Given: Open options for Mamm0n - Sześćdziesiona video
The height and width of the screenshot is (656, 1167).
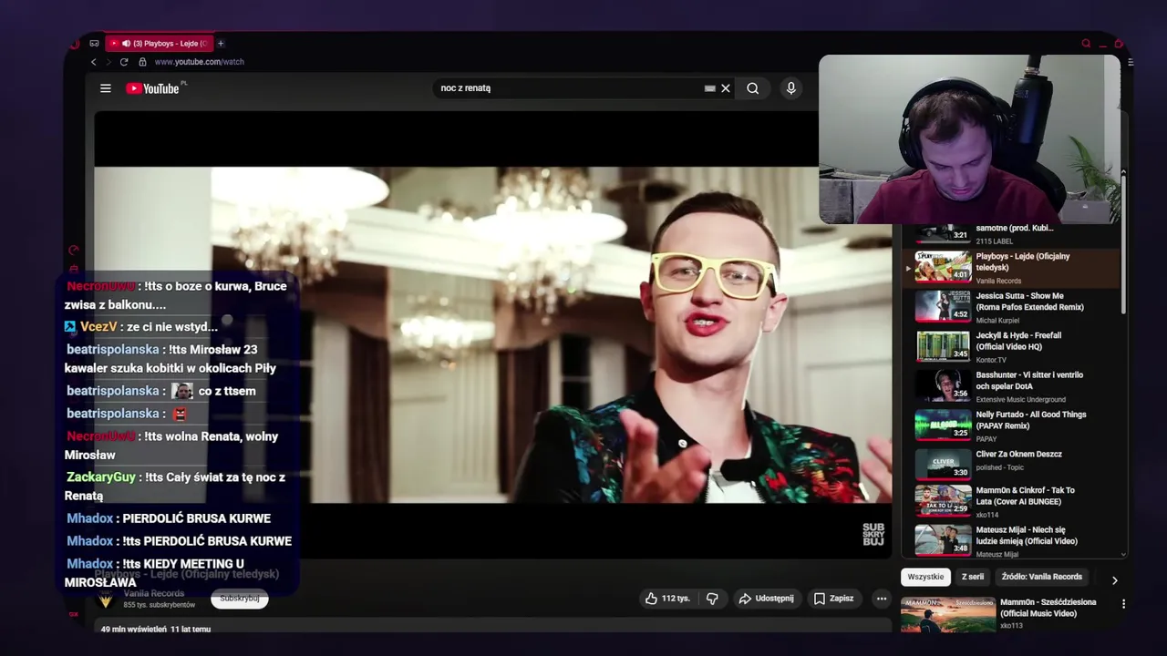Looking at the screenshot, I should [1123, 604].
